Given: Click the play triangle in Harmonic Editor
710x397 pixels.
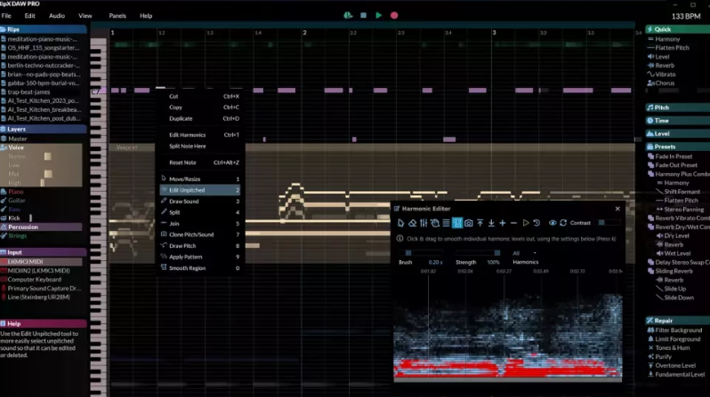Looking at the screenshot, I should (526, 223).
